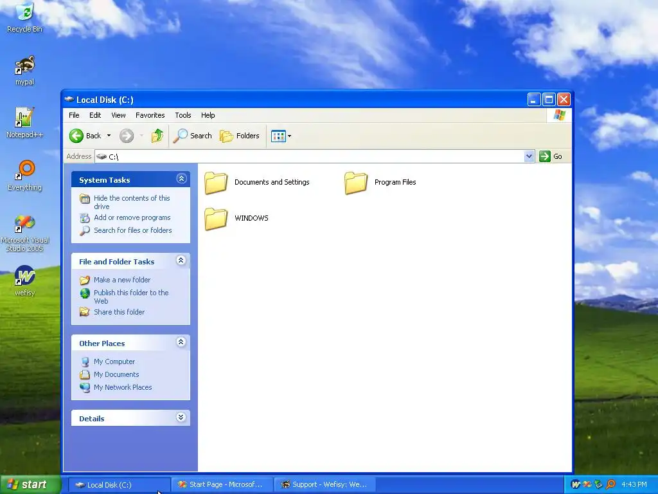Select the Notepad++ desktop shortcut
658x494 pixels.
[25, 123]
